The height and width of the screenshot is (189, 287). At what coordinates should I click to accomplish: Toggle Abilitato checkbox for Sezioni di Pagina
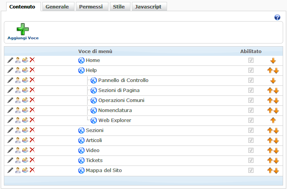click(251, 90)
